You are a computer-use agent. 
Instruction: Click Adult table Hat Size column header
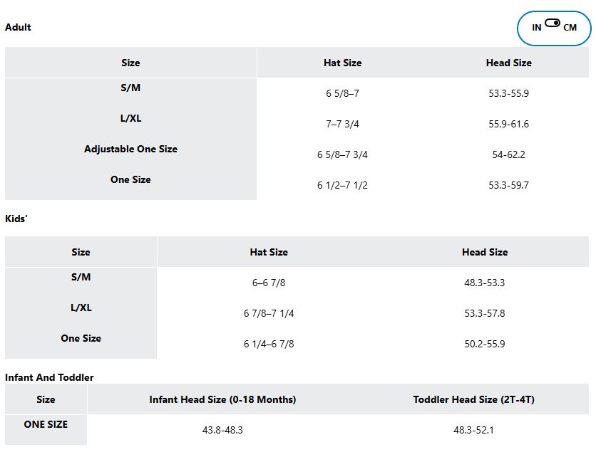(x=342, y=63)
